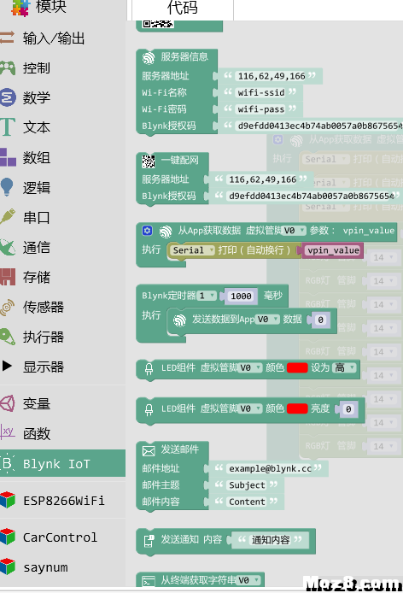The width and height of the screenshot is (403, 593).
Task: Click the Blynk IoT B icon
Action: pyautogui.click(x=7, y=463)
